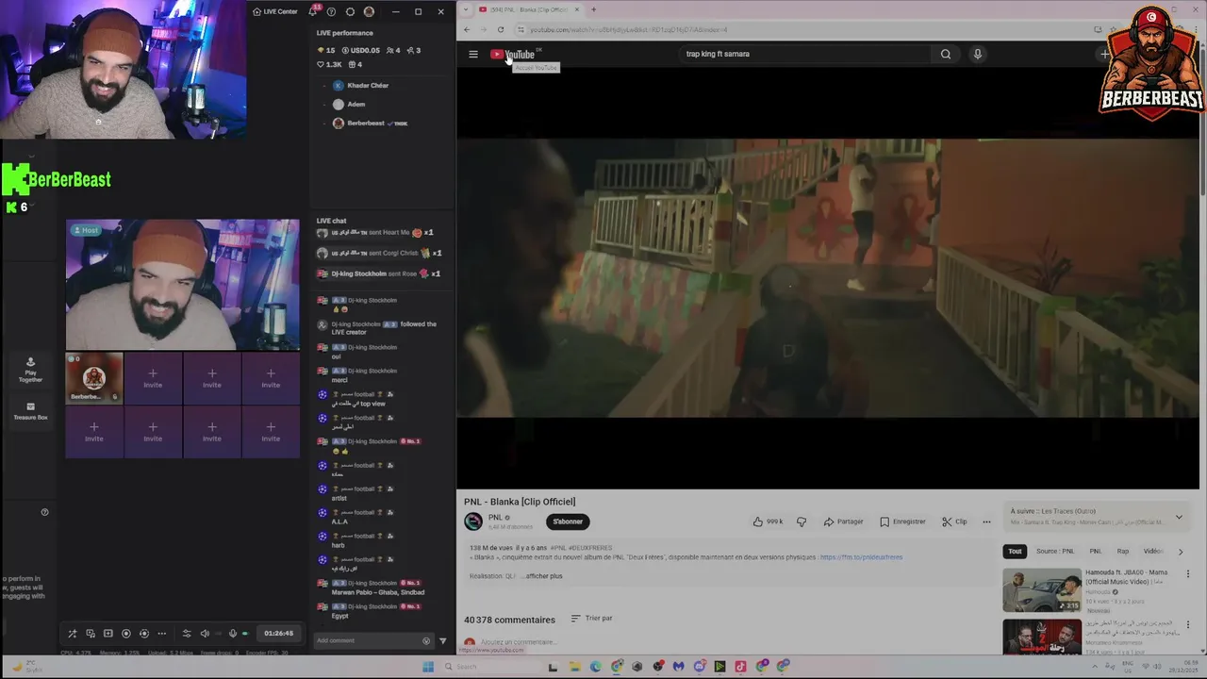
Task: Open the three-dot more options in control bar
Action: (x=161, y=634)
